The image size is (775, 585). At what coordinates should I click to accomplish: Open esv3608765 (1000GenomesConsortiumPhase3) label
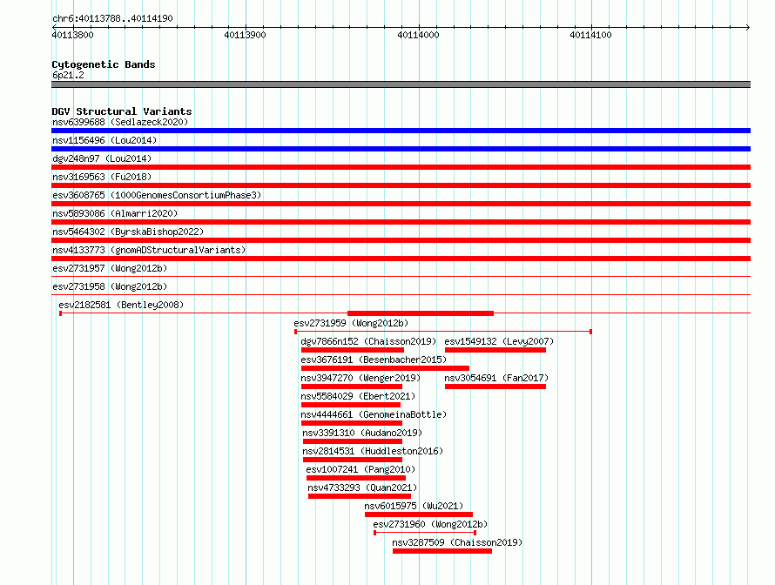157,195
